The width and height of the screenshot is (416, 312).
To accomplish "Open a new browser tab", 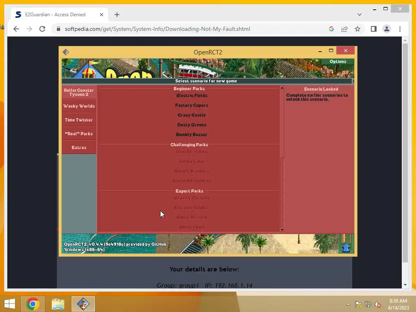I will tap(117, 15).
